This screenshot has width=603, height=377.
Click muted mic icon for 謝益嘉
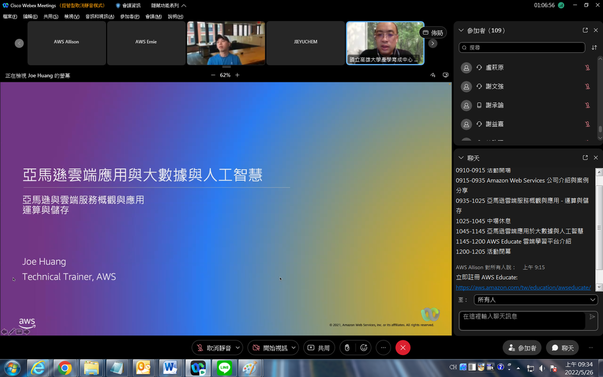click(x=587, y=124)
